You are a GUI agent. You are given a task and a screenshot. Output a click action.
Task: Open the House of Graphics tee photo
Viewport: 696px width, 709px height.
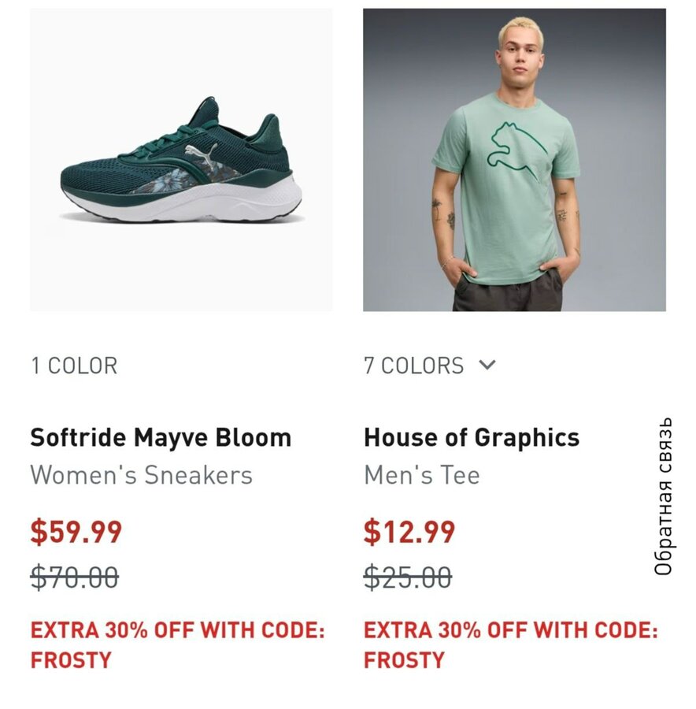pos(514,160)
